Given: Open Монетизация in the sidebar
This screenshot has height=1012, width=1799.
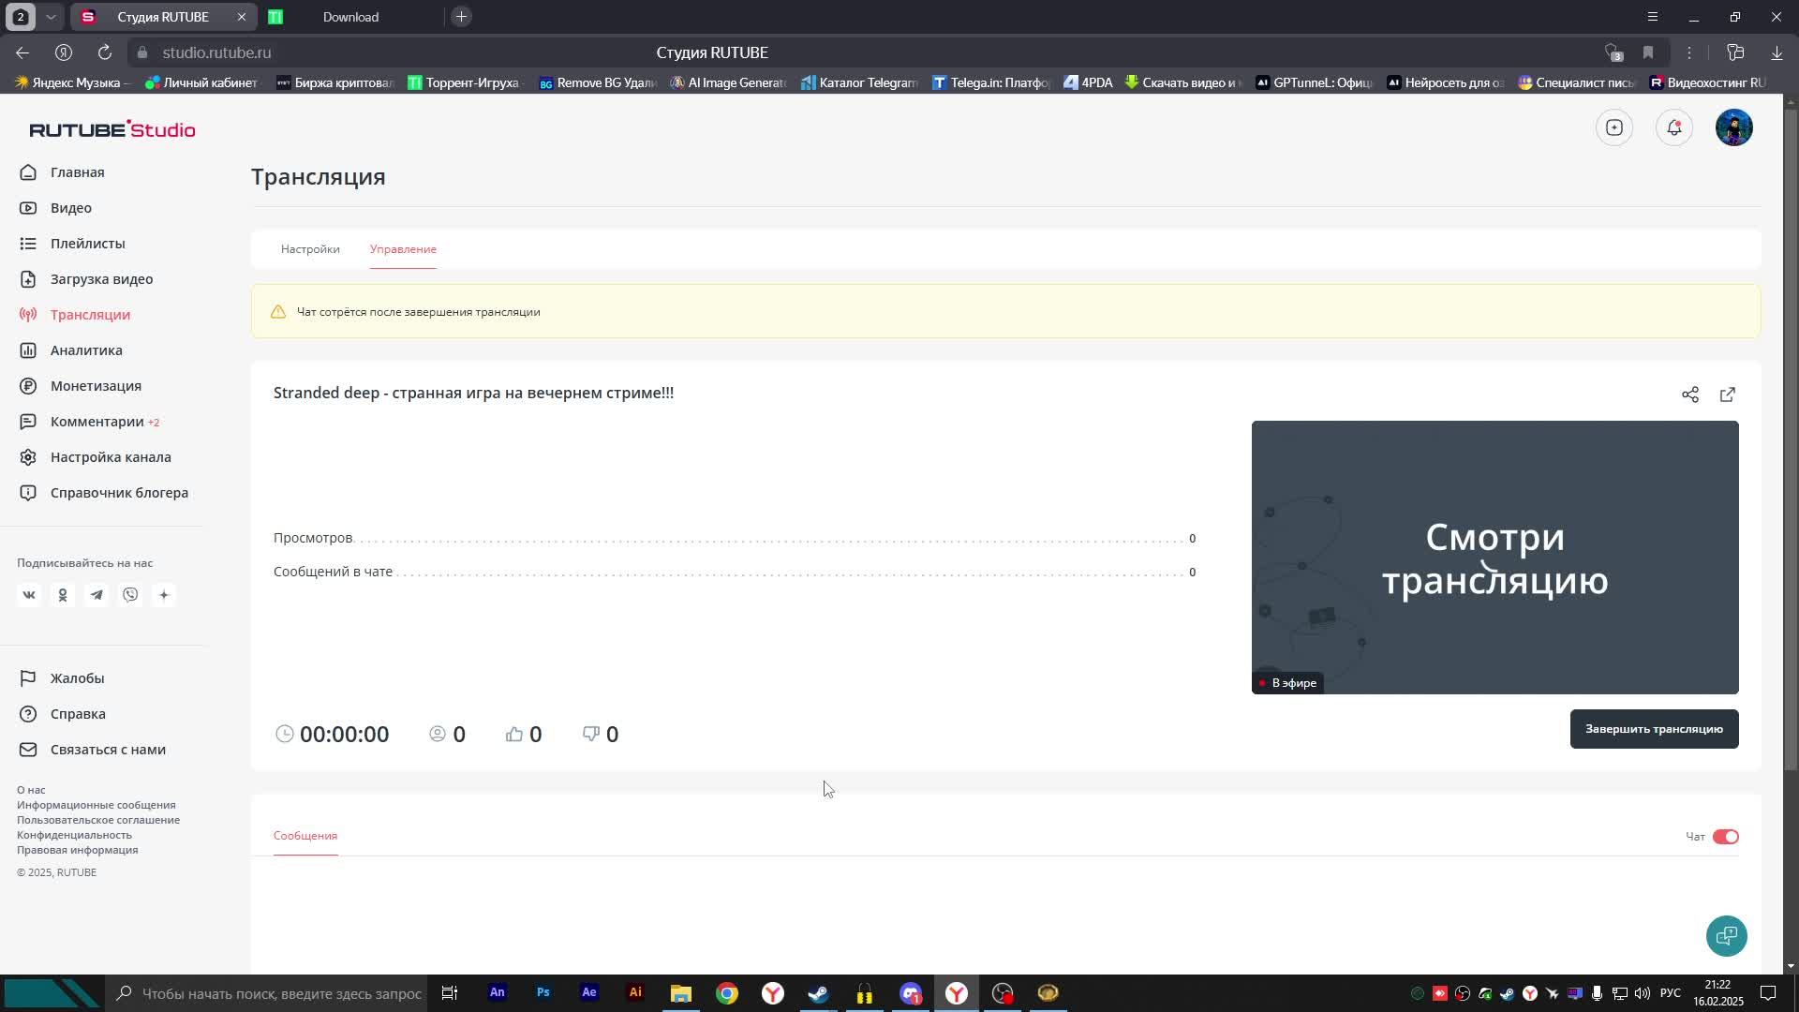Looking at the screenshot, I should tap(96, 386).
